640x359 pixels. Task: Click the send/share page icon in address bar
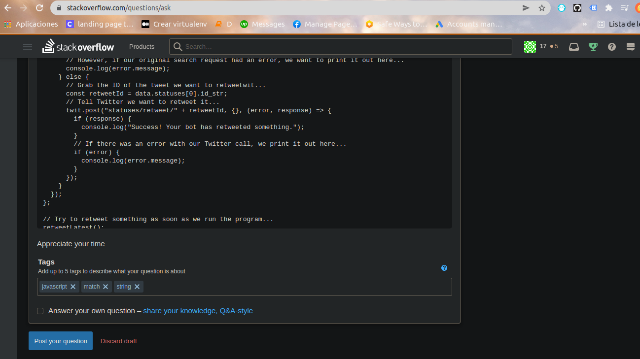[526, 8]
